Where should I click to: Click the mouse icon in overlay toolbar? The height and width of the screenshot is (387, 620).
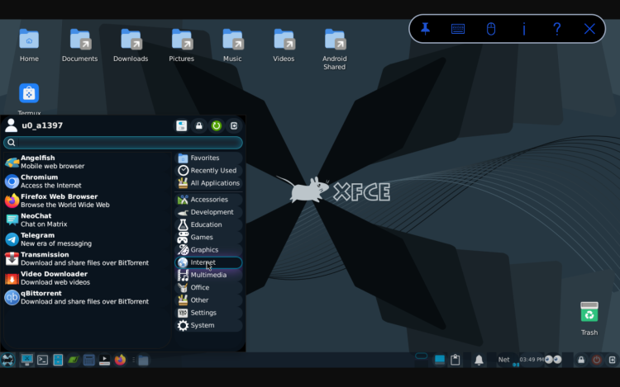tap(491, 29)
